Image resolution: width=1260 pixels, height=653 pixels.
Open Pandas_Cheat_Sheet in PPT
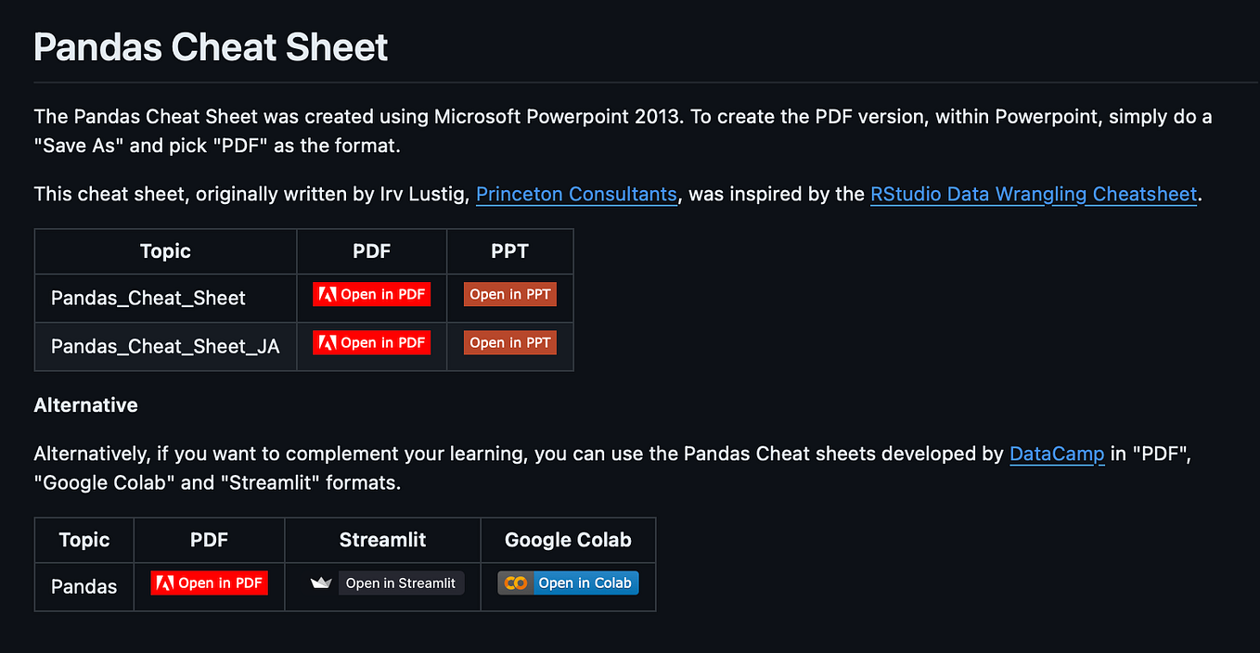[509, 293]
